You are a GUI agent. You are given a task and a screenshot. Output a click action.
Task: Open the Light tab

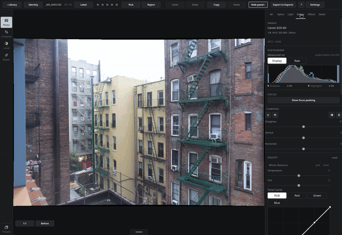(290, 14)
